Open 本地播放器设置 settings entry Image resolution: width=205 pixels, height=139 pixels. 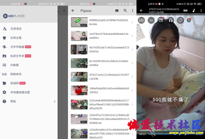coord(20,92)
